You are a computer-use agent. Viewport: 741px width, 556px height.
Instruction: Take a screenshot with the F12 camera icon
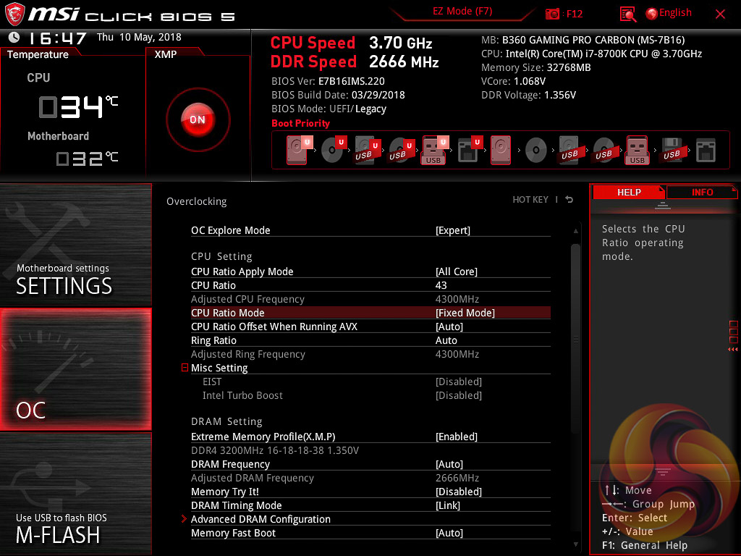552,14
